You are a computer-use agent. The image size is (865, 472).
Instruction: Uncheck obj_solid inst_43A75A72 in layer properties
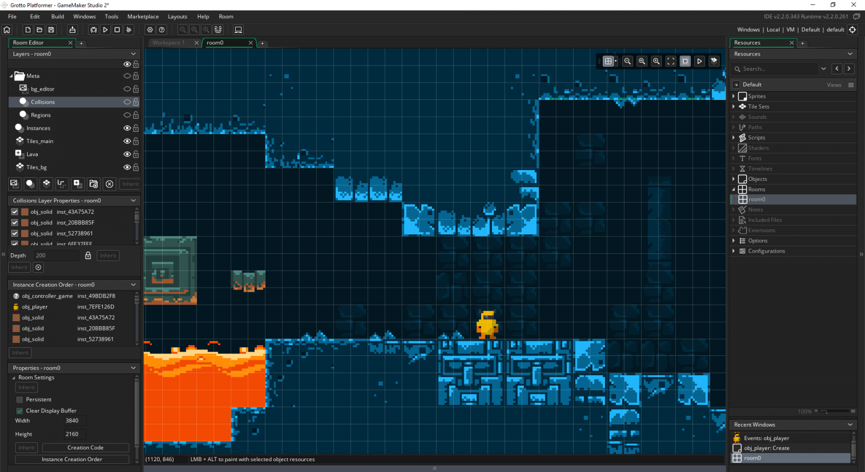[x=15, y=212]
